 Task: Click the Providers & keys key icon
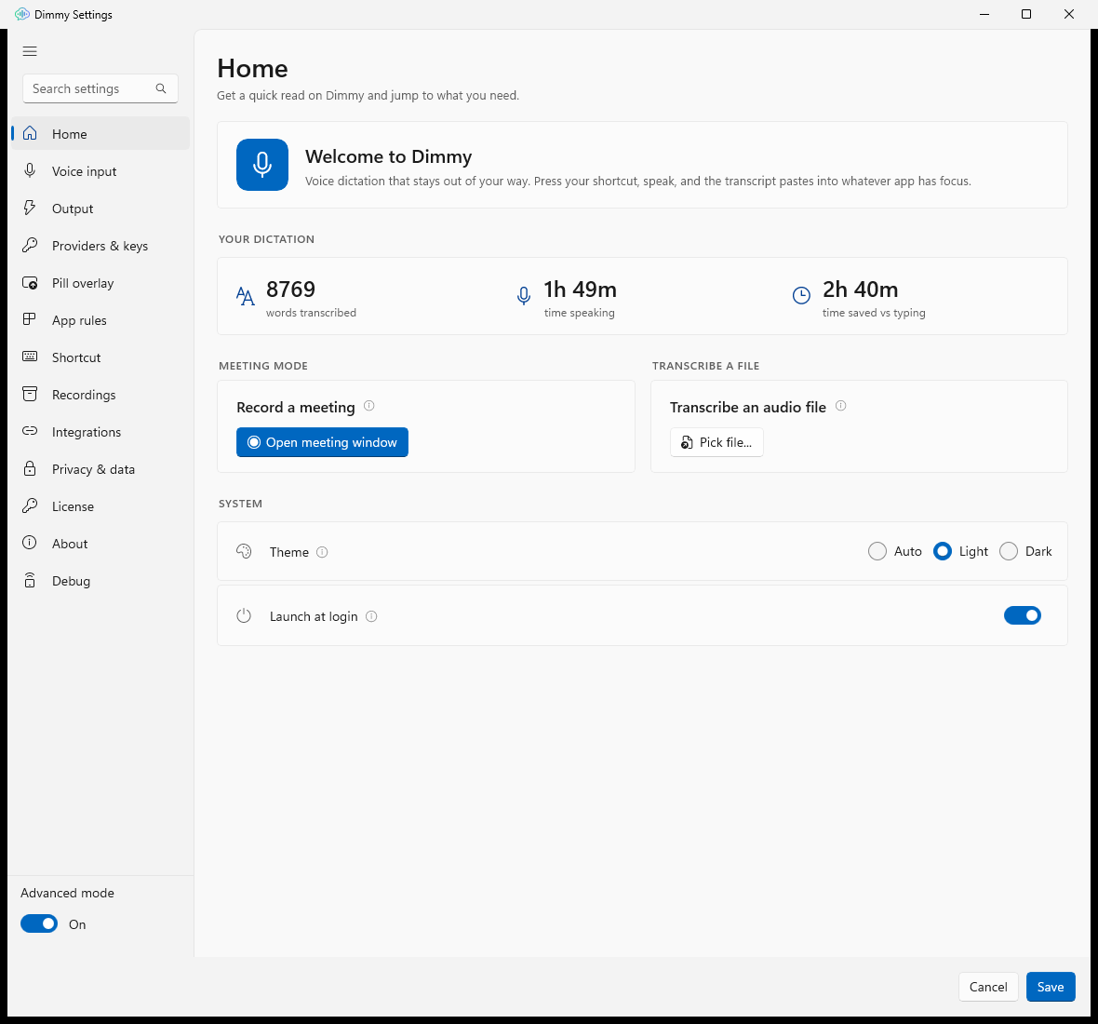(x=30, y=245)
